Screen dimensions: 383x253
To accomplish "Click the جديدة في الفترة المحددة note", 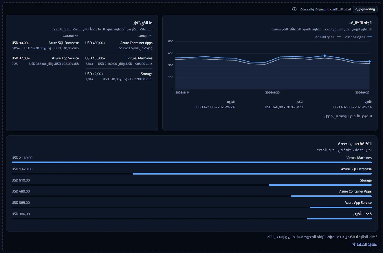I will [136, 48].
